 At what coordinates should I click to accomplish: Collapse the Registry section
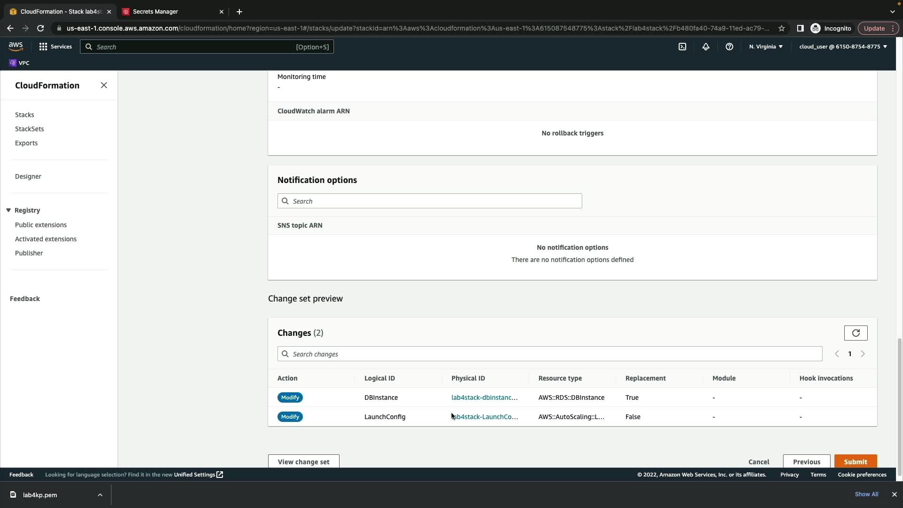point(8,210)
